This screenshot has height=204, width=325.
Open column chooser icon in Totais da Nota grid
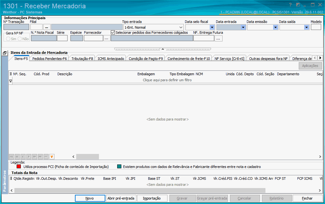coord(11,178)
